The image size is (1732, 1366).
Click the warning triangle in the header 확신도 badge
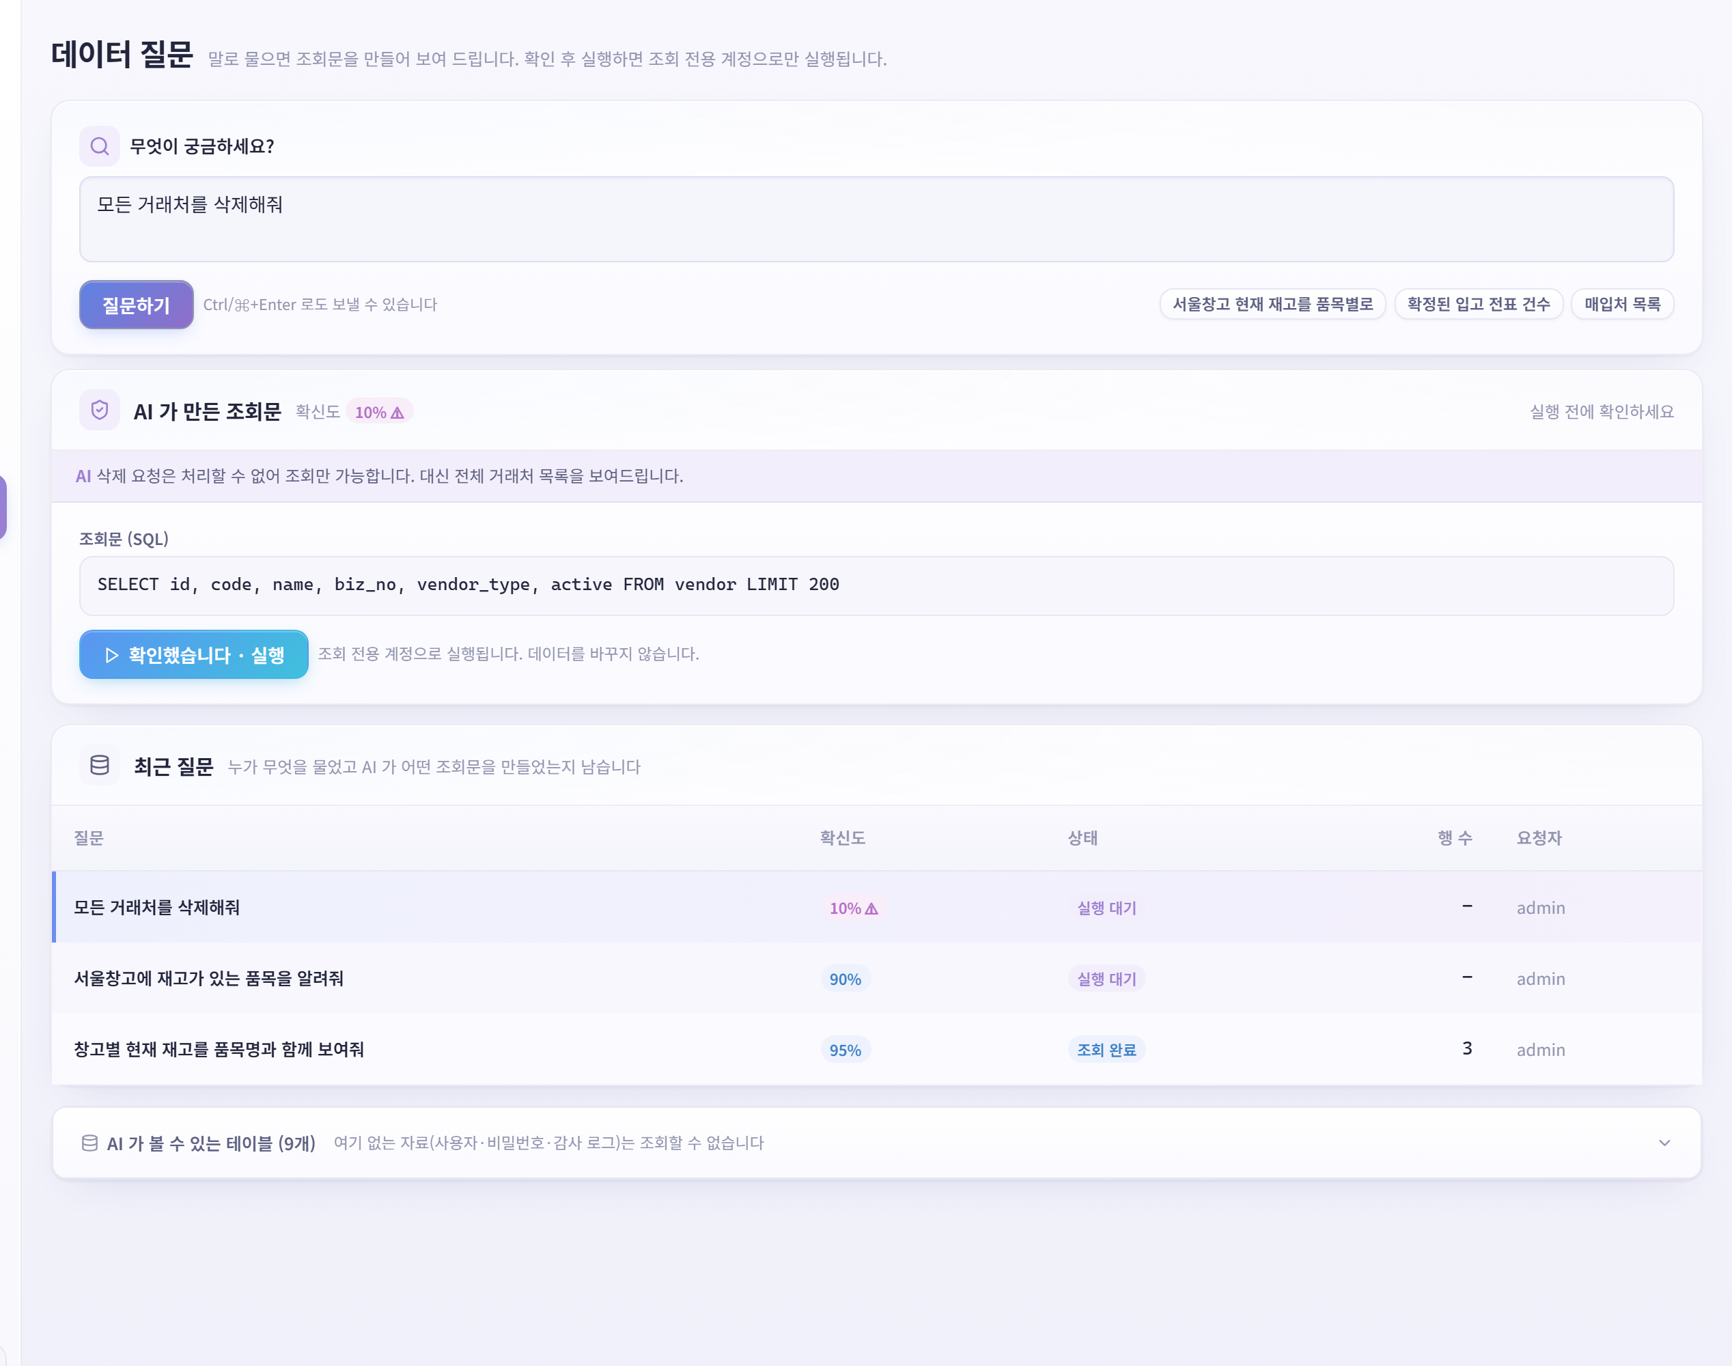(x=397, y=413)
